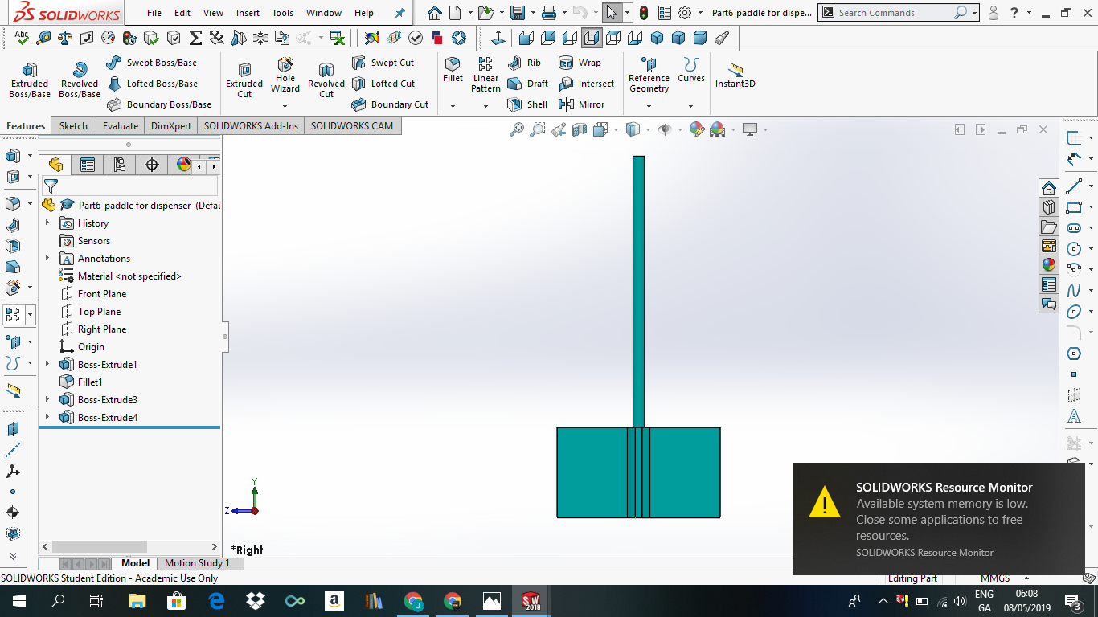Open the Reference Geometry dropdown arrow
Image resolution: width=1098 pixels, height=617 pixels.
(649, 106)
